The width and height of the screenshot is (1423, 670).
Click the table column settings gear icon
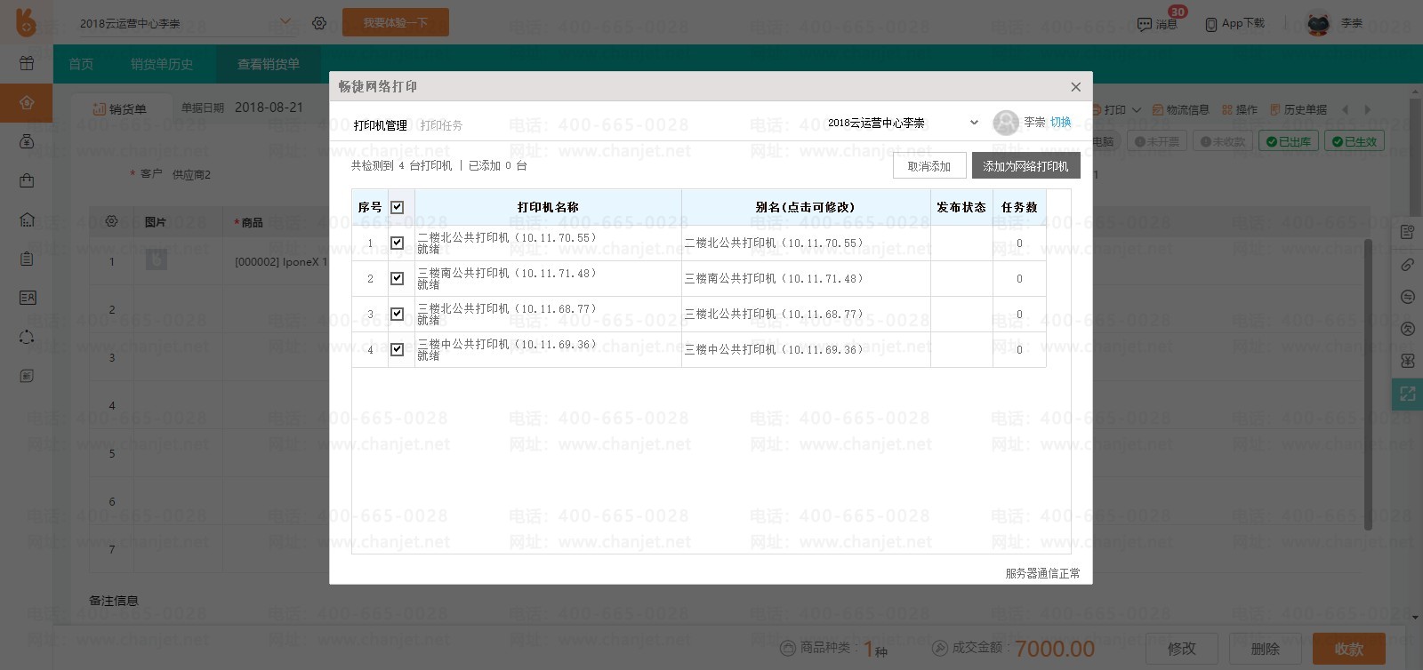pyautogui.click(x=111, y=221)
